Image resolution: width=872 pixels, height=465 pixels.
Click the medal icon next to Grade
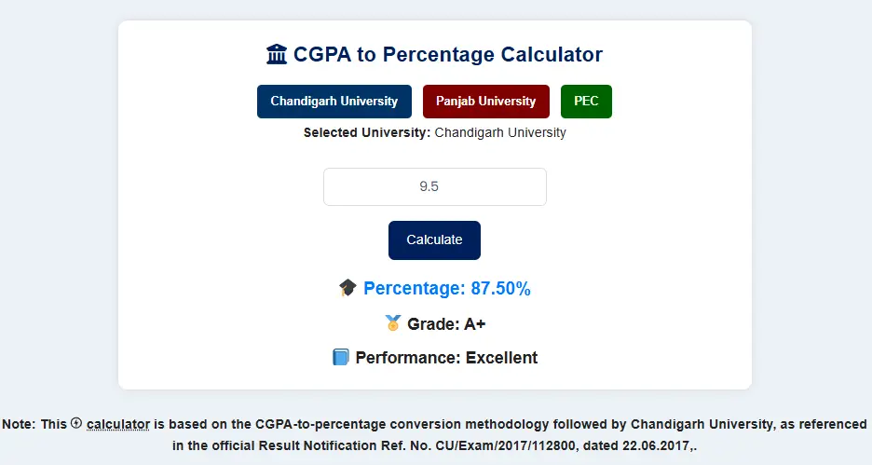(393, 323)
